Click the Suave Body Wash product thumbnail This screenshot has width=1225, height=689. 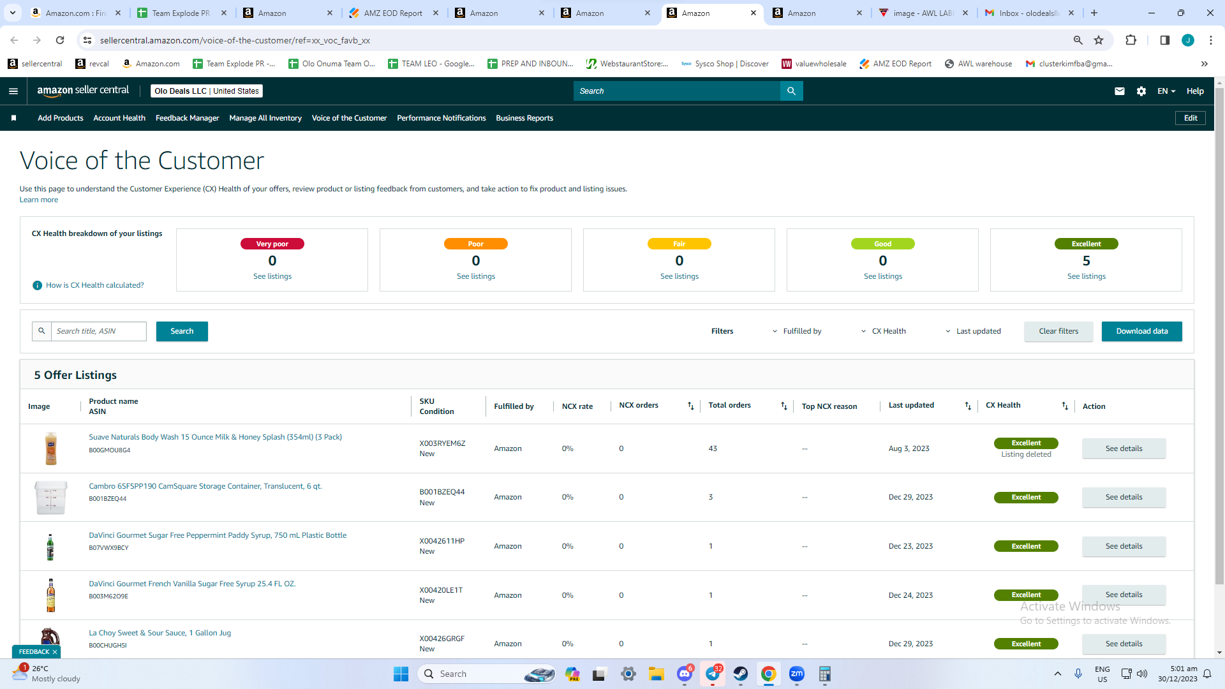(x=51, y=448)
